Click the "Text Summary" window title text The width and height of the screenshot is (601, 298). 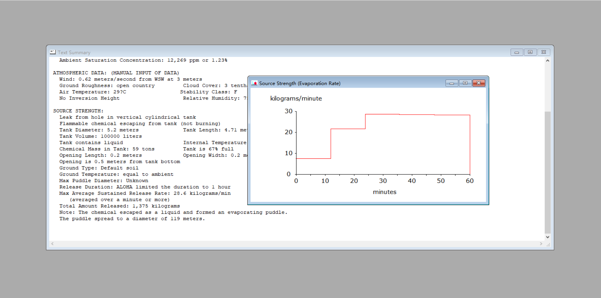pos(74,53)
